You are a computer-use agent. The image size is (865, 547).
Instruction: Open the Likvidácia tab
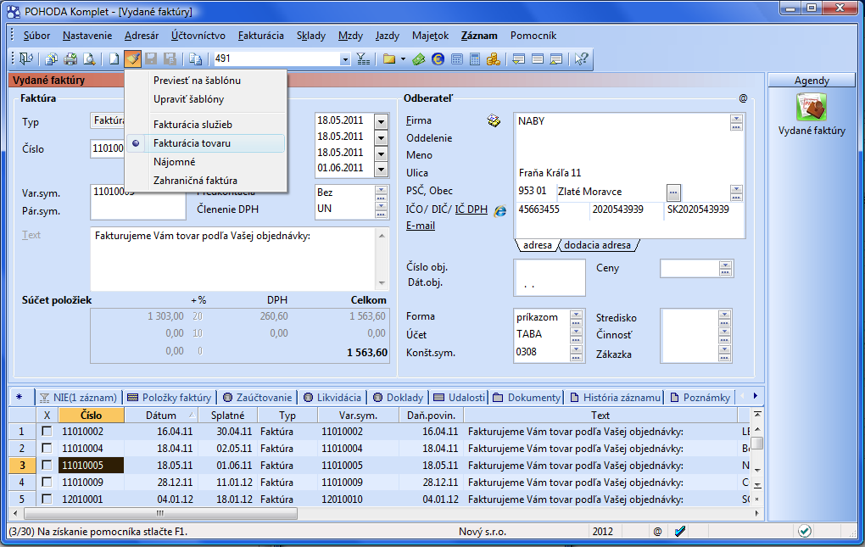coord(332,398)
